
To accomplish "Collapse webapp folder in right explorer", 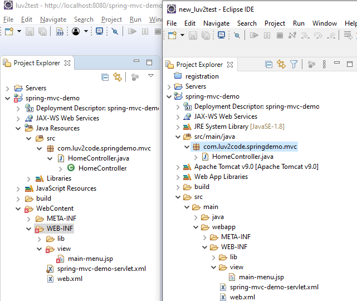I will click(x=196, y=227).
